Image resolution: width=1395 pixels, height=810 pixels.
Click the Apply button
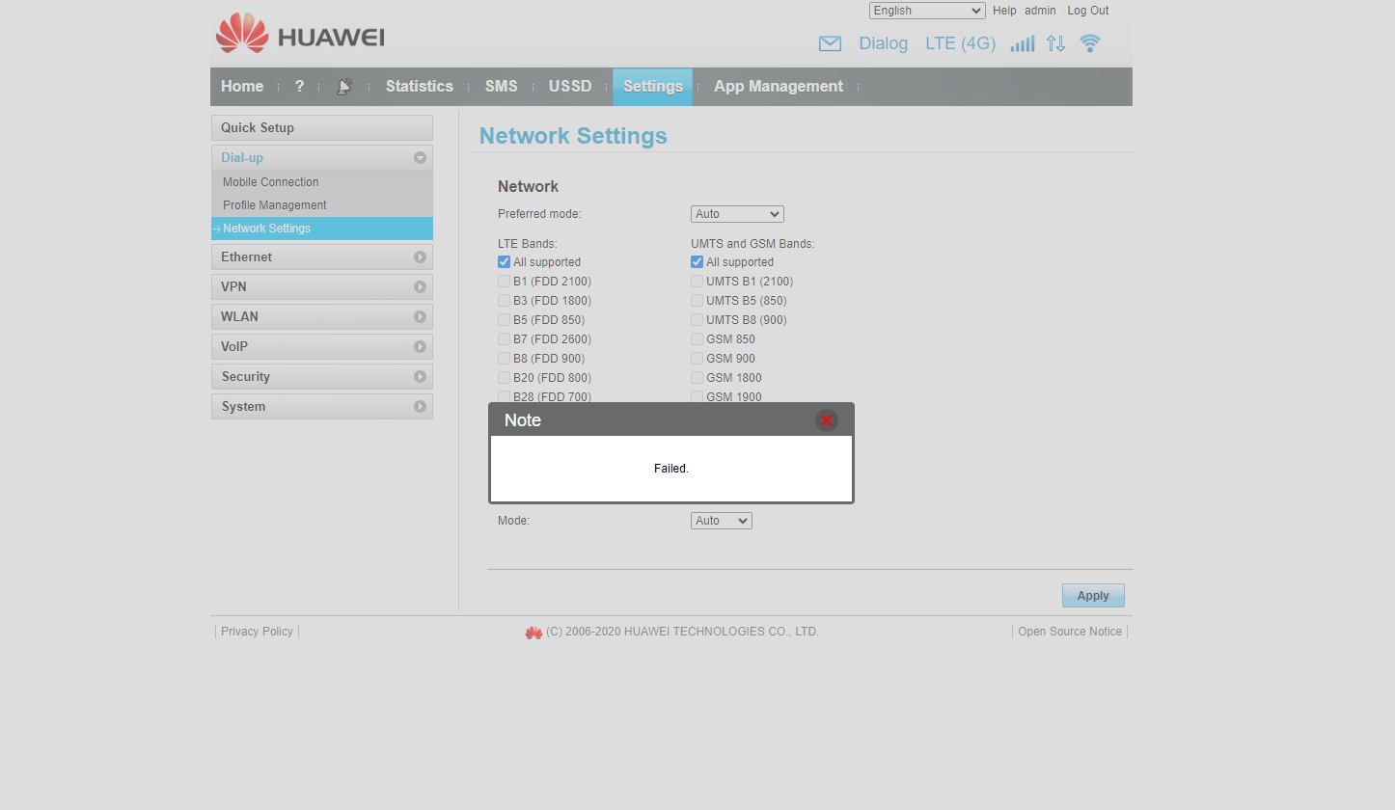coord(1093,596)
